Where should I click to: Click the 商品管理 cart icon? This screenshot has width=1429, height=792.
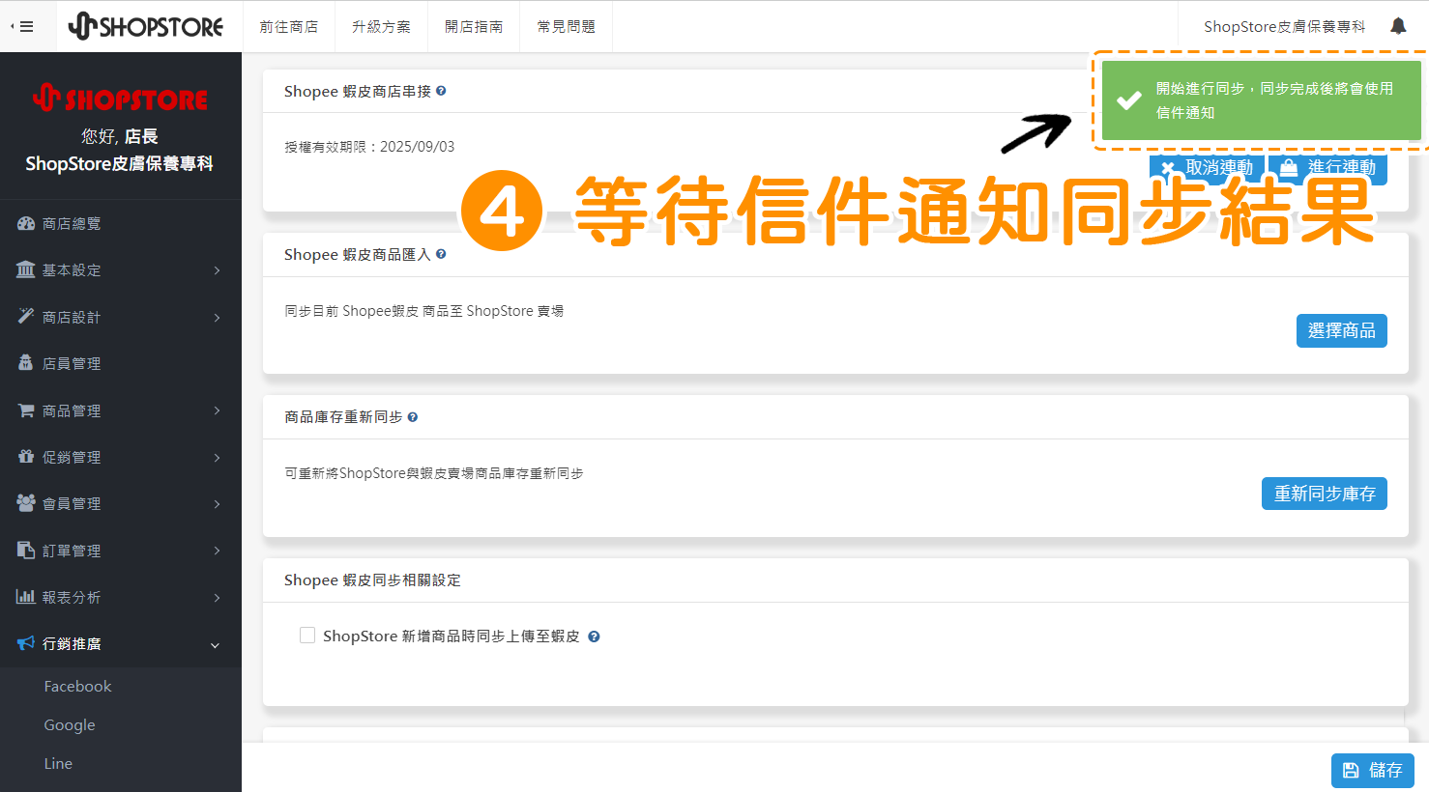pyautogui.click(x=26, y=410)
